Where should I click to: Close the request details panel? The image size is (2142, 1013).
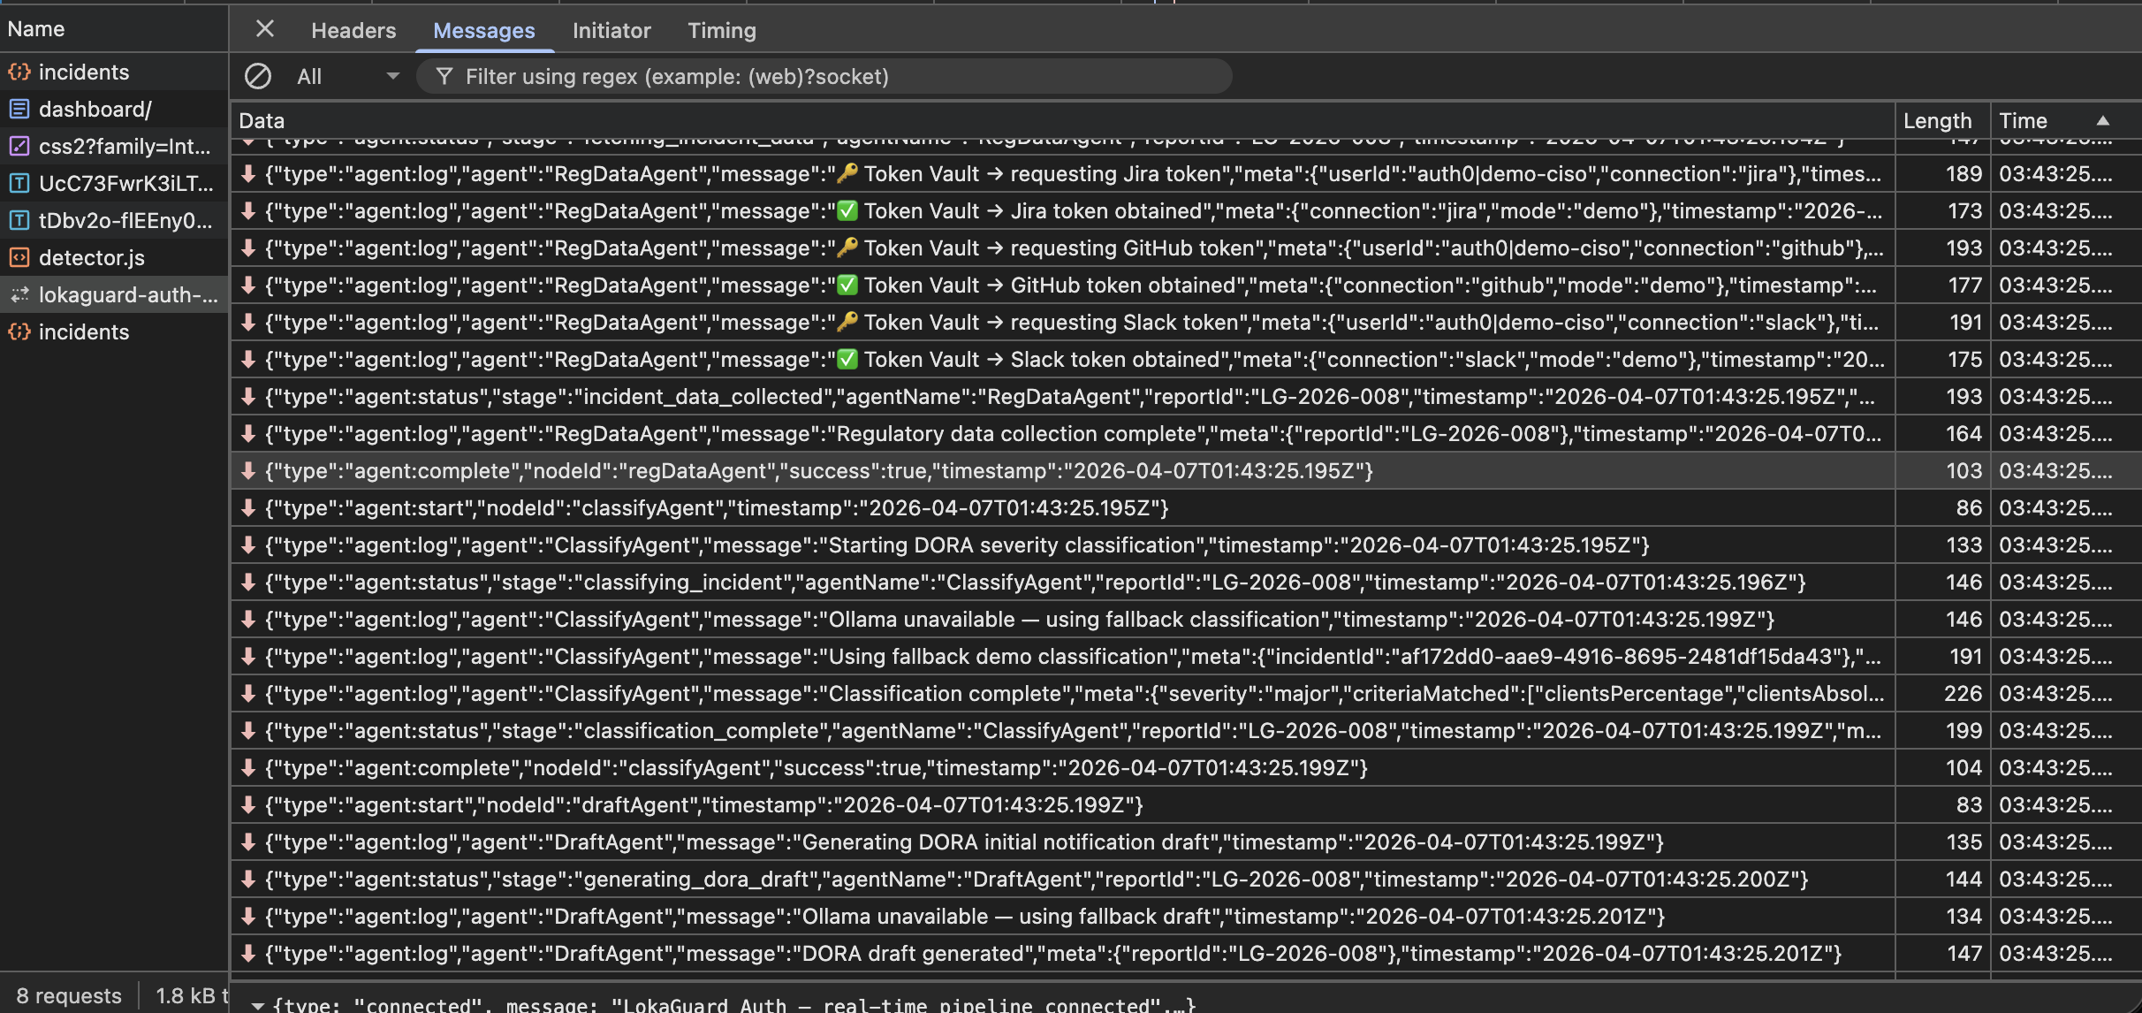tap(264, 29)
